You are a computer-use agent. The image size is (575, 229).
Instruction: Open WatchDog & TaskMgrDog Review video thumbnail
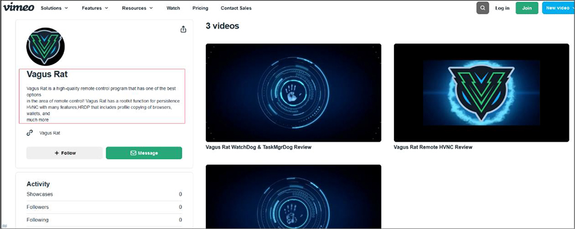coord(293,92)
